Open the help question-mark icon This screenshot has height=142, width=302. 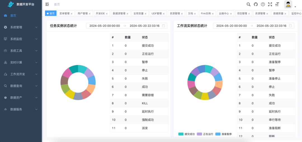coord(263,4)
